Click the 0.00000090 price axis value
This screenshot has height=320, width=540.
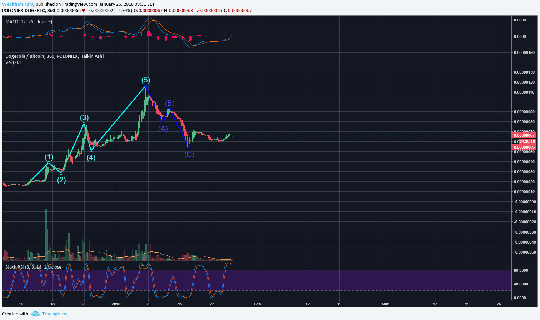(x=524, y=112)
